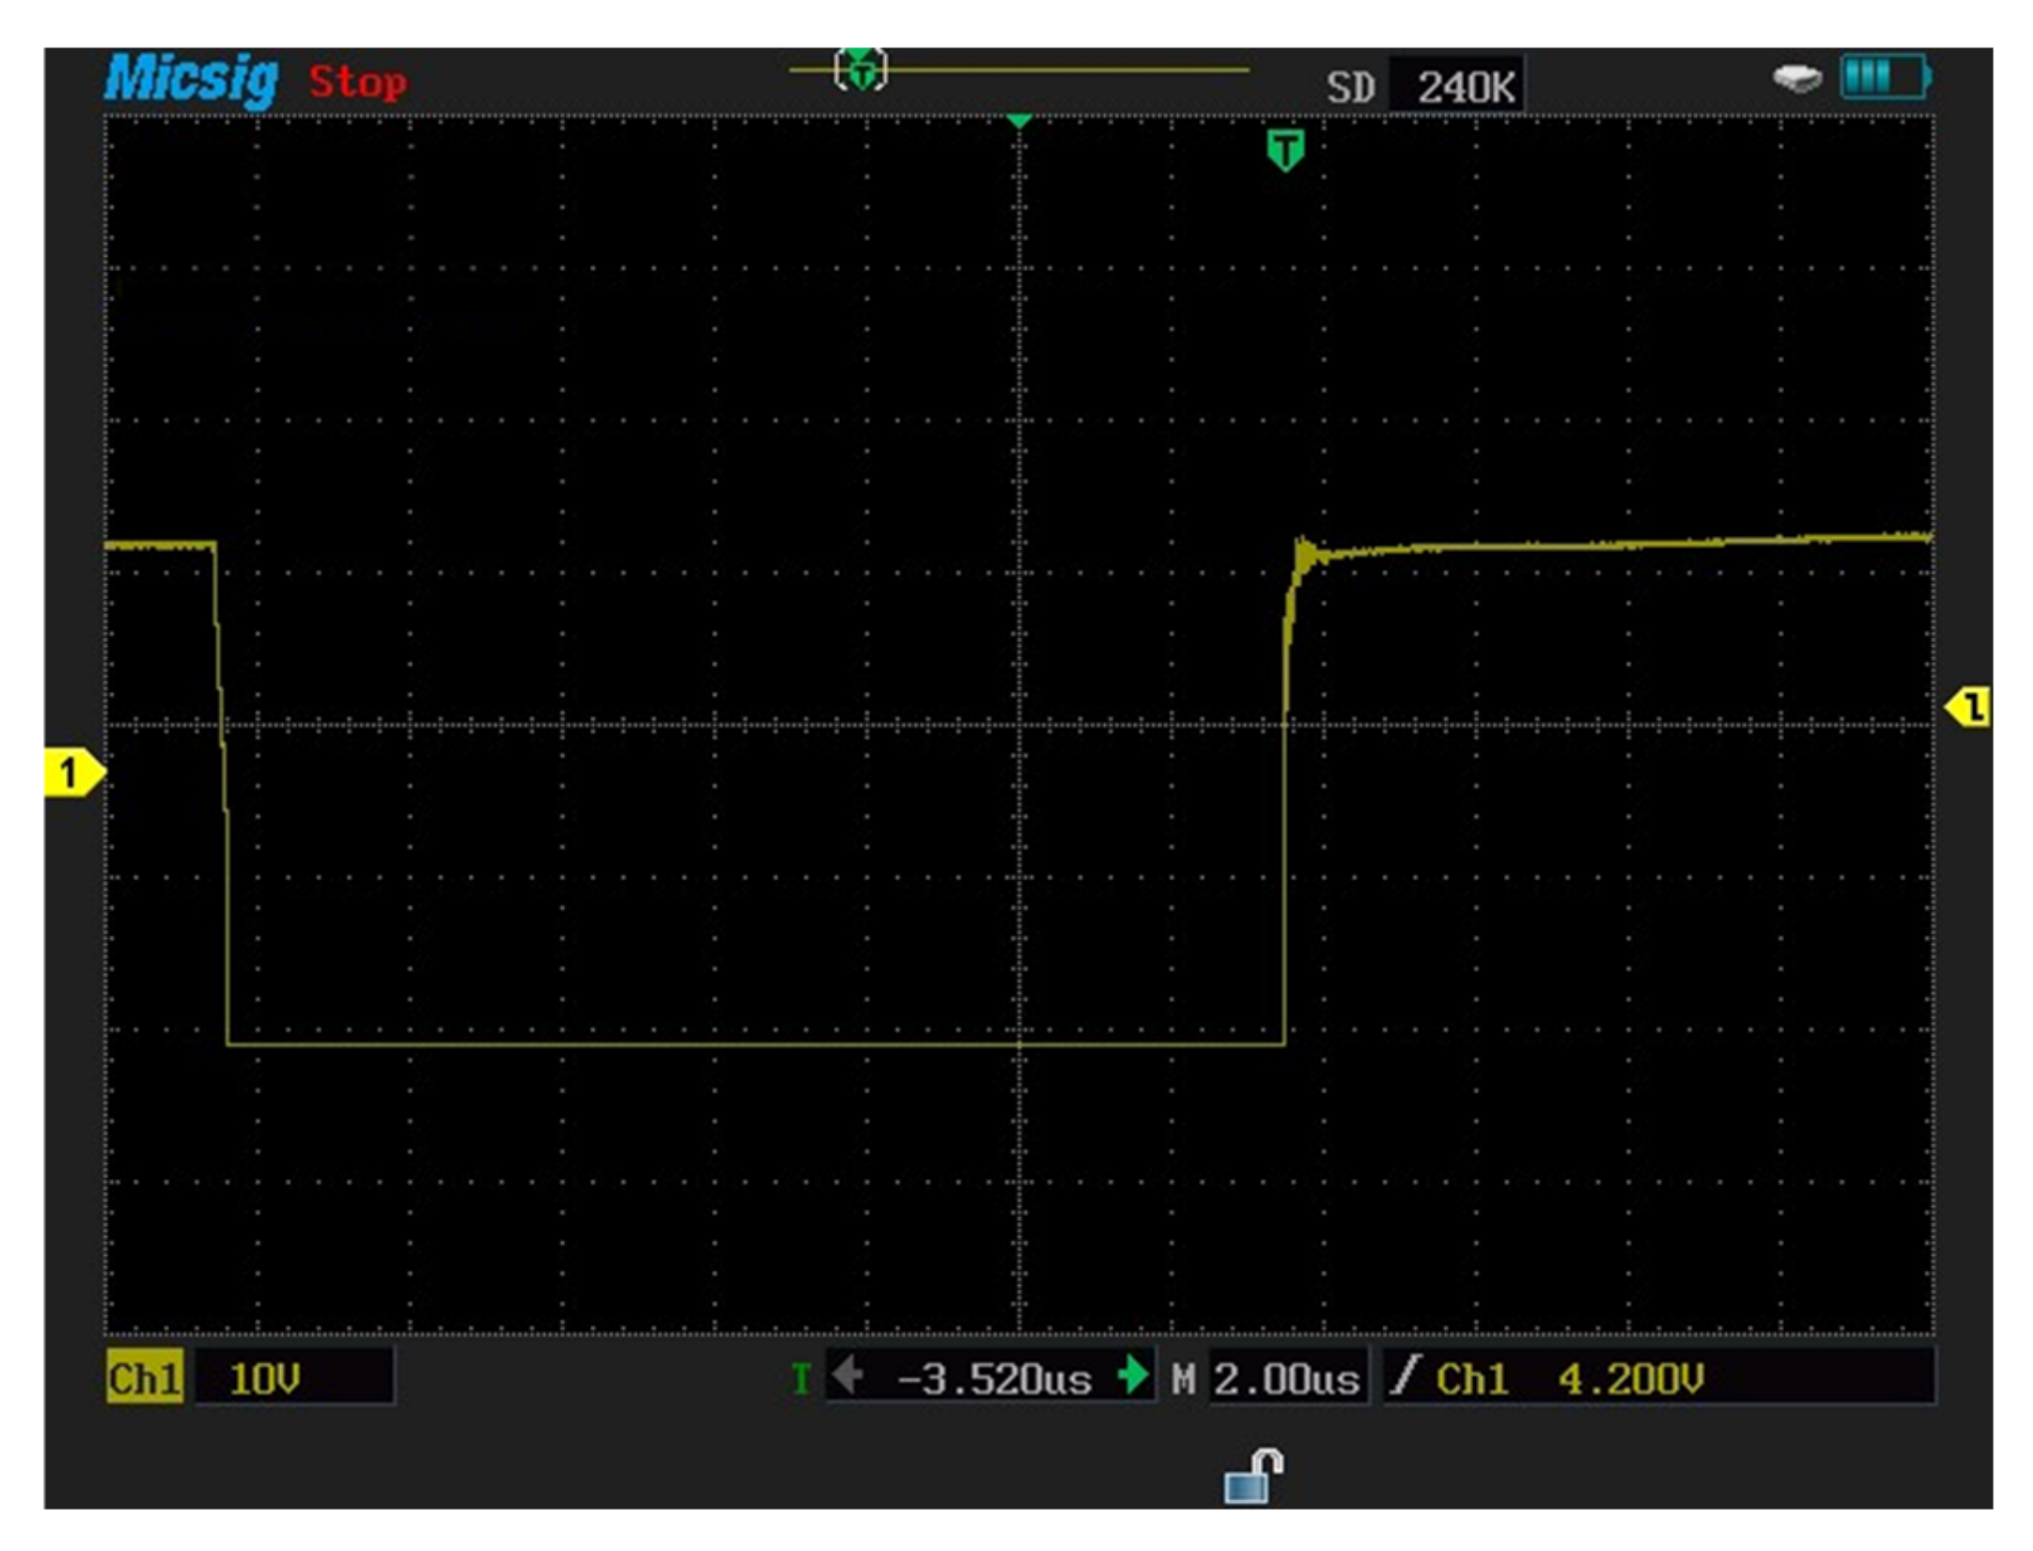Viewport: 2033px width, 1551px height.
Task: Toggle the unlocked padlock screen lock icon
Action: [x=1253, y=1475]
